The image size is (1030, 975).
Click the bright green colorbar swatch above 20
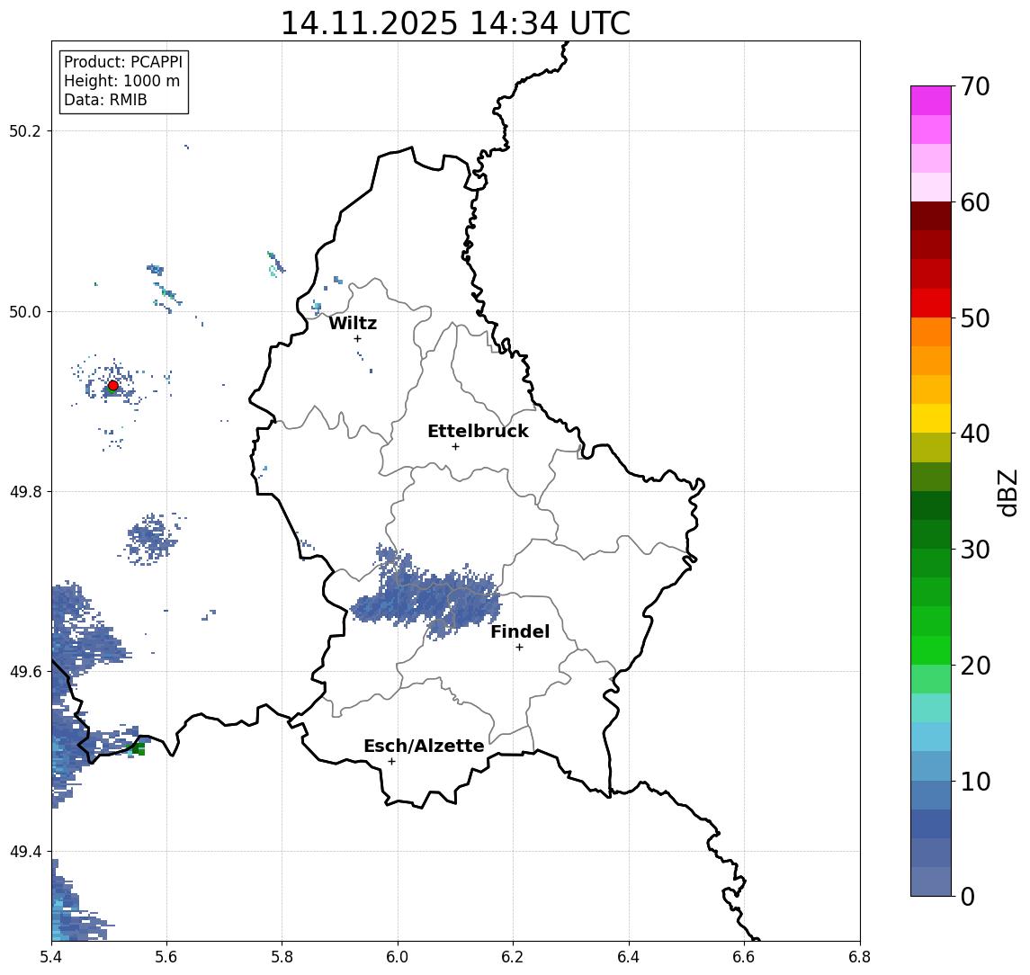(931, 649)
